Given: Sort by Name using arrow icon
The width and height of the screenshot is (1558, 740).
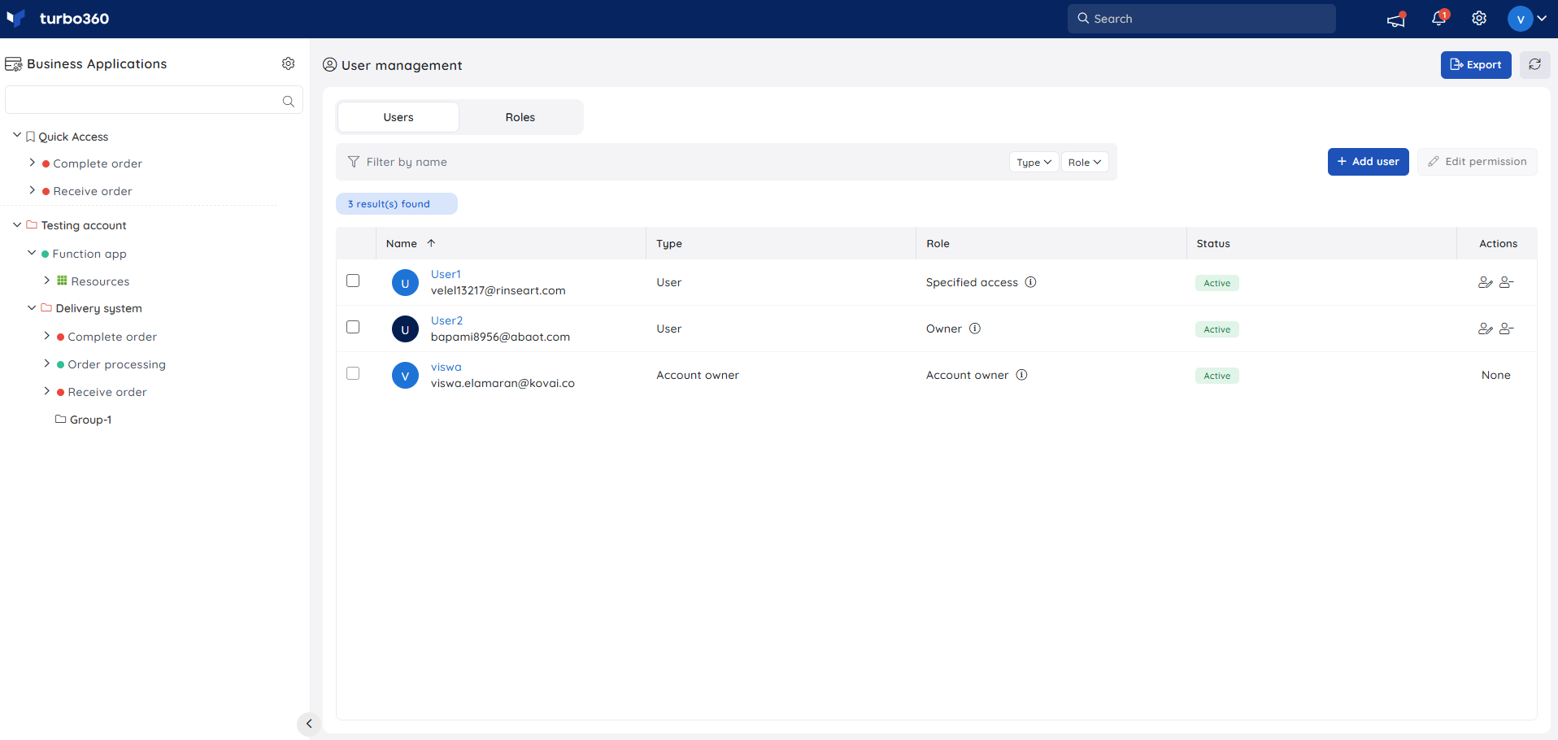Looking at the screenshot, I should click(431, 243).
